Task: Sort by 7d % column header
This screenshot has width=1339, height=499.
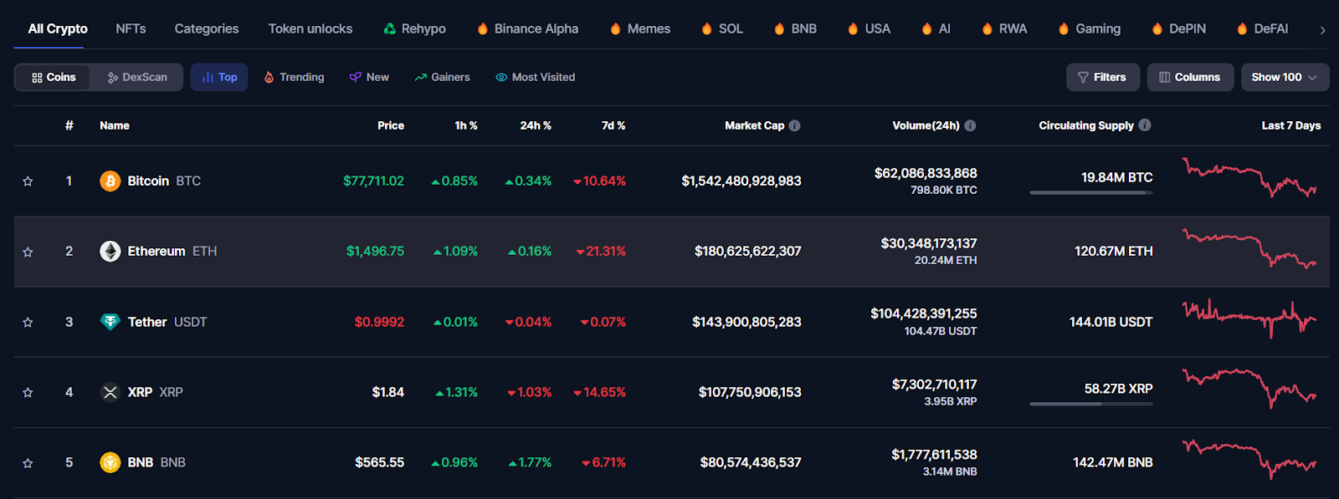Action: 613,125
